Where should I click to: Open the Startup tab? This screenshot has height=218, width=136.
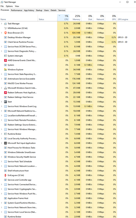coord(39,10)
